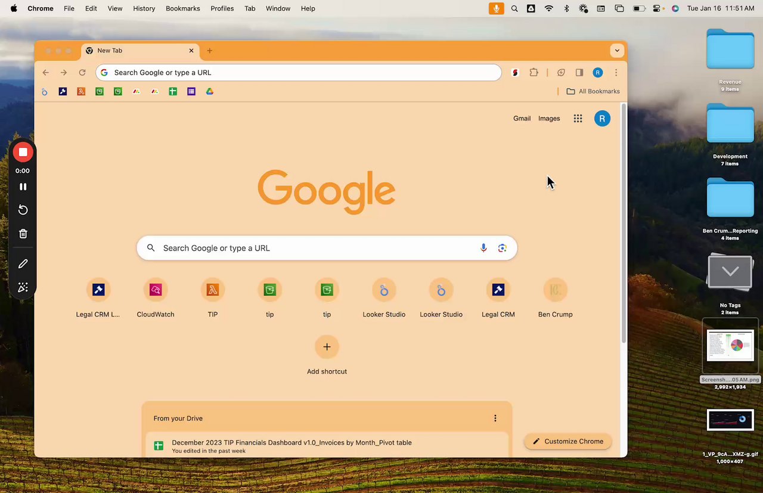
Task: Open the Legal CRM gavel bookmark in bar
Action: pos(63,91)
